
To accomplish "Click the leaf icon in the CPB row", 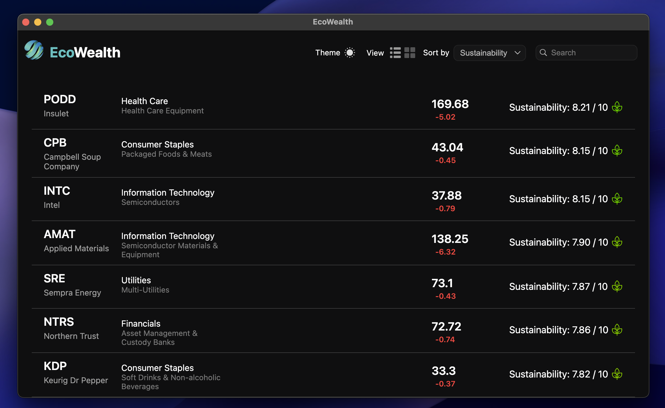I will pyautogui.click(x=617, y=150).
